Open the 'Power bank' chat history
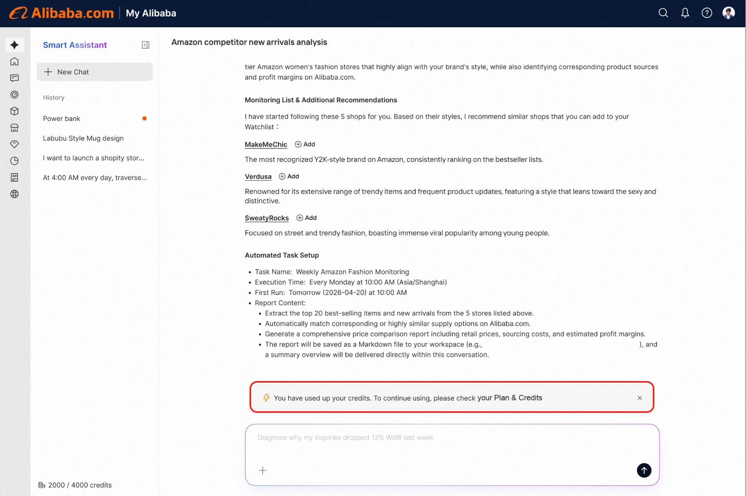This screenshot has width=746, height=496. (95, 119)
